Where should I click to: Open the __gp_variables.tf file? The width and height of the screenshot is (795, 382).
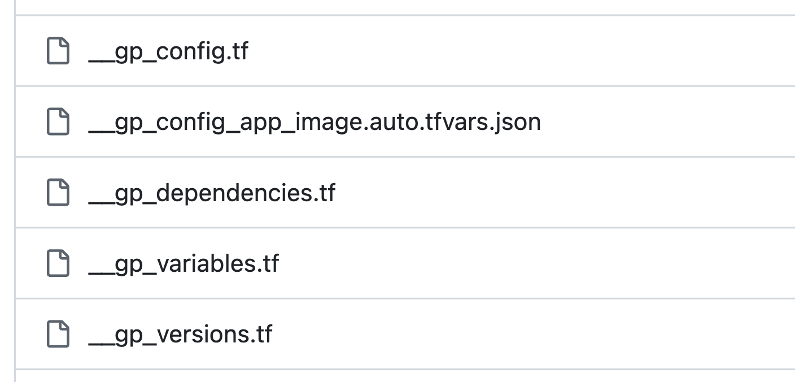coord(184,263)
